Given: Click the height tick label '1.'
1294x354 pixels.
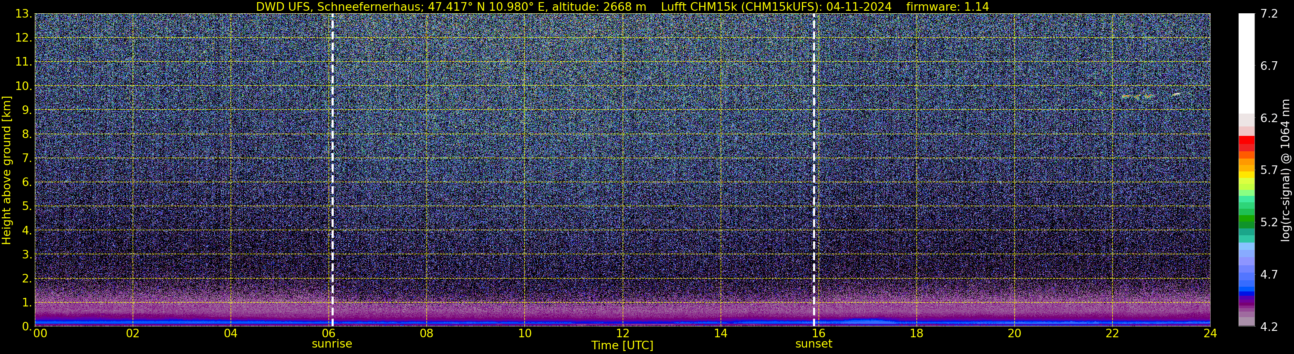Looking at the screenshot, I should [27, 303].
